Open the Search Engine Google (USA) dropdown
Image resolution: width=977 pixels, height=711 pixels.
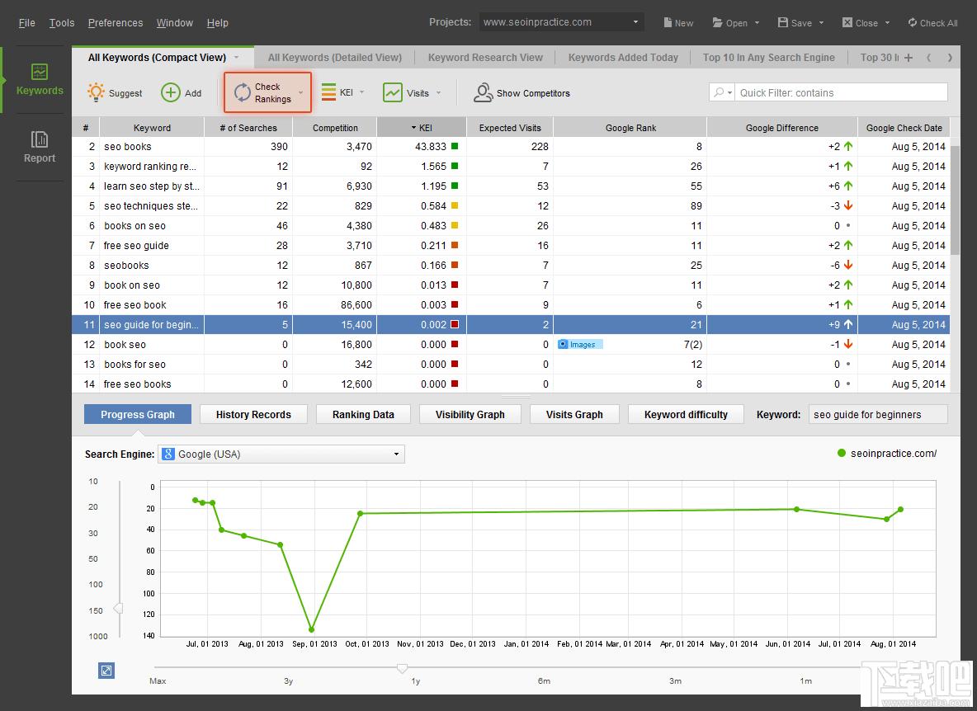pos(281,454)
